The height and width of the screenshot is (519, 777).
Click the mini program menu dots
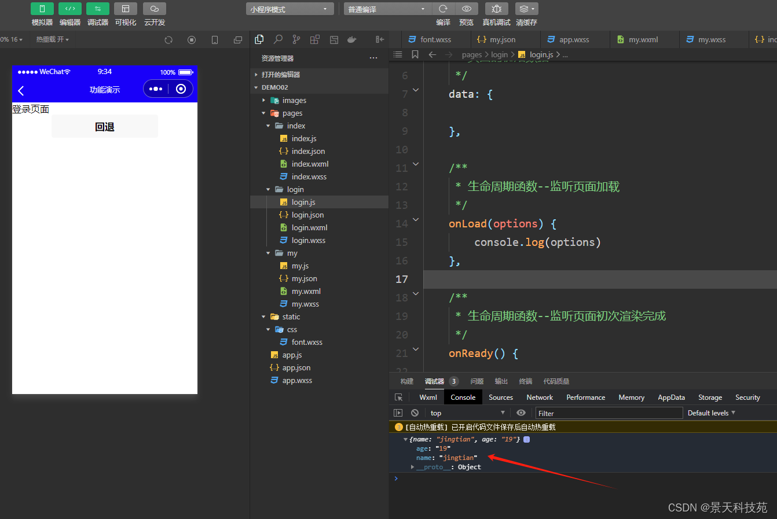coord(156,89)
